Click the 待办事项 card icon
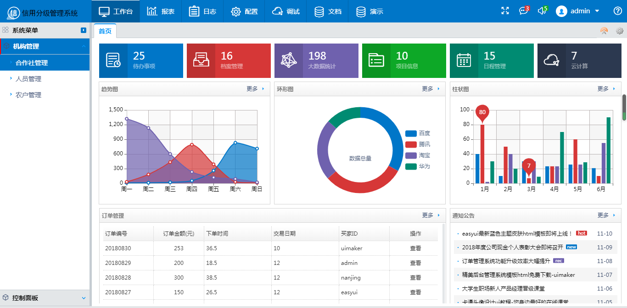 coord(113,60)
